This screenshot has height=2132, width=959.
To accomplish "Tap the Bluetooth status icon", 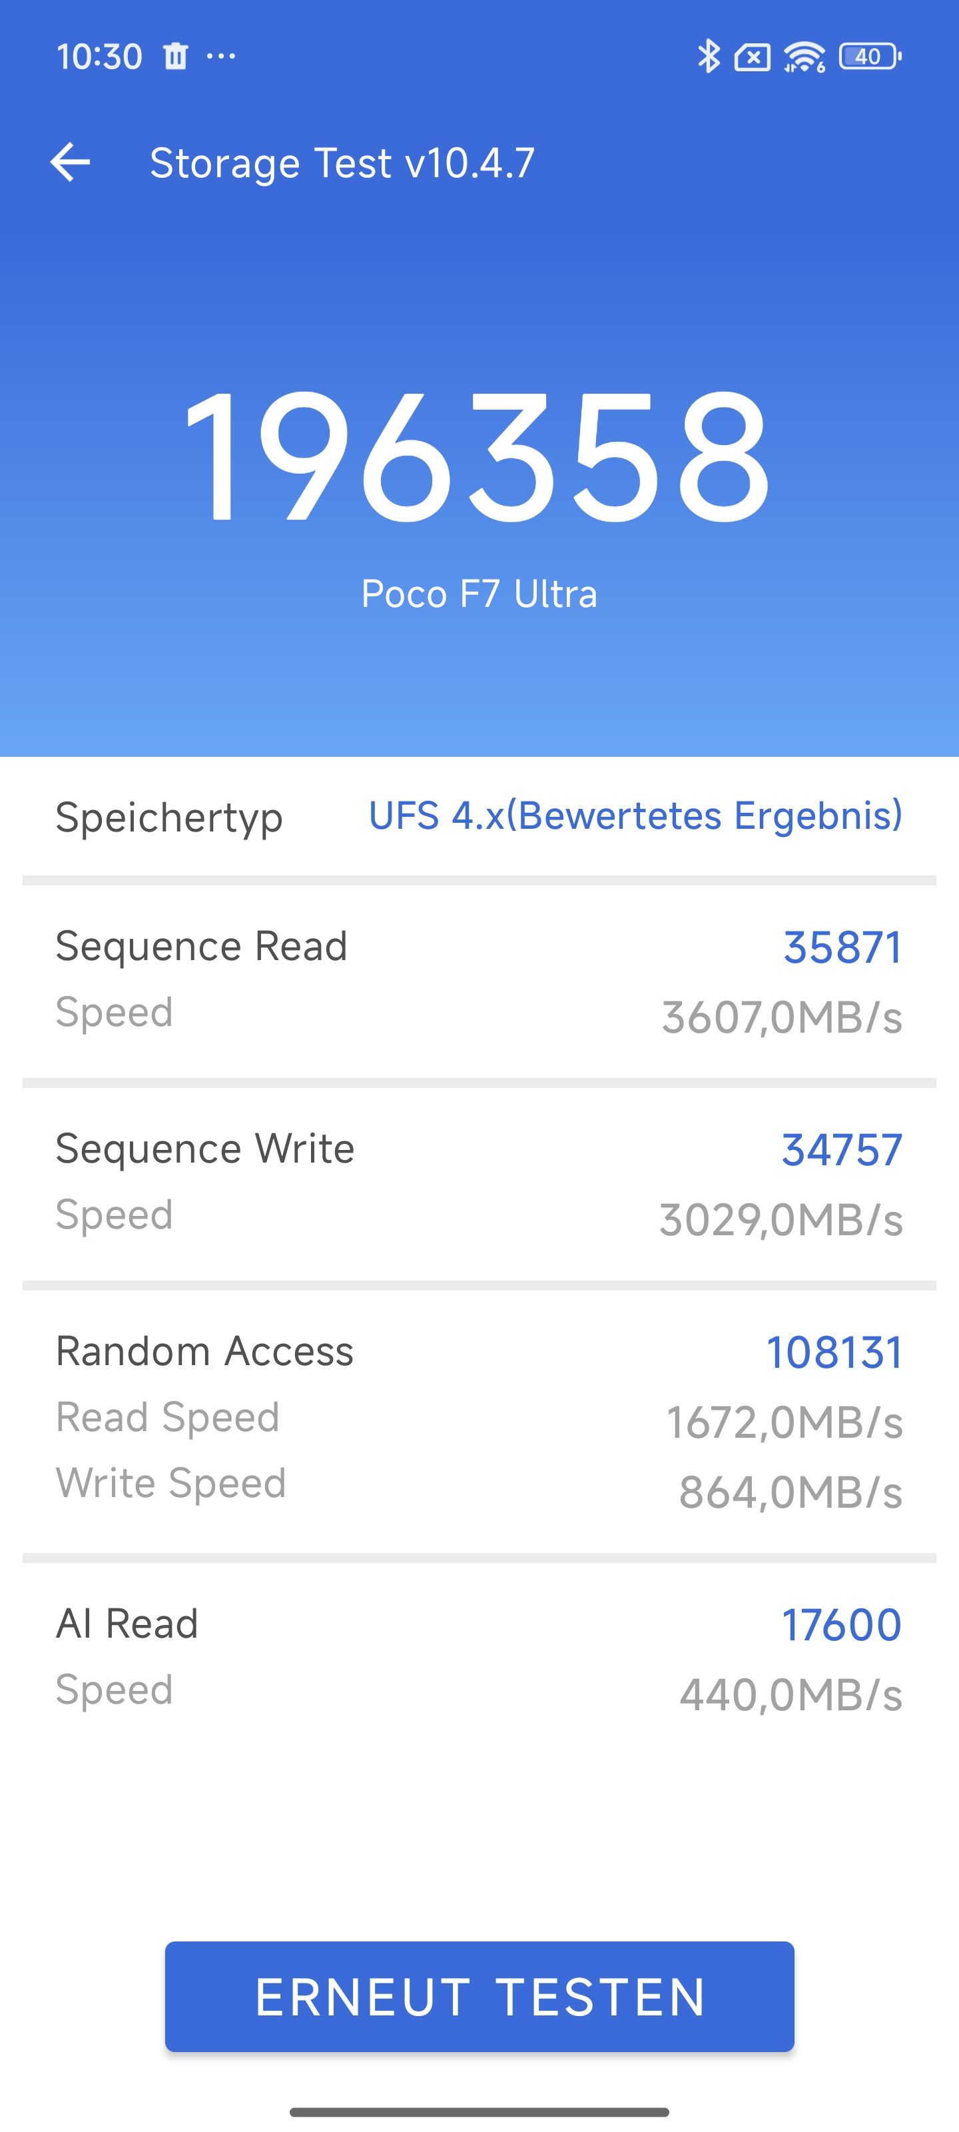I will tap(709, 56).
